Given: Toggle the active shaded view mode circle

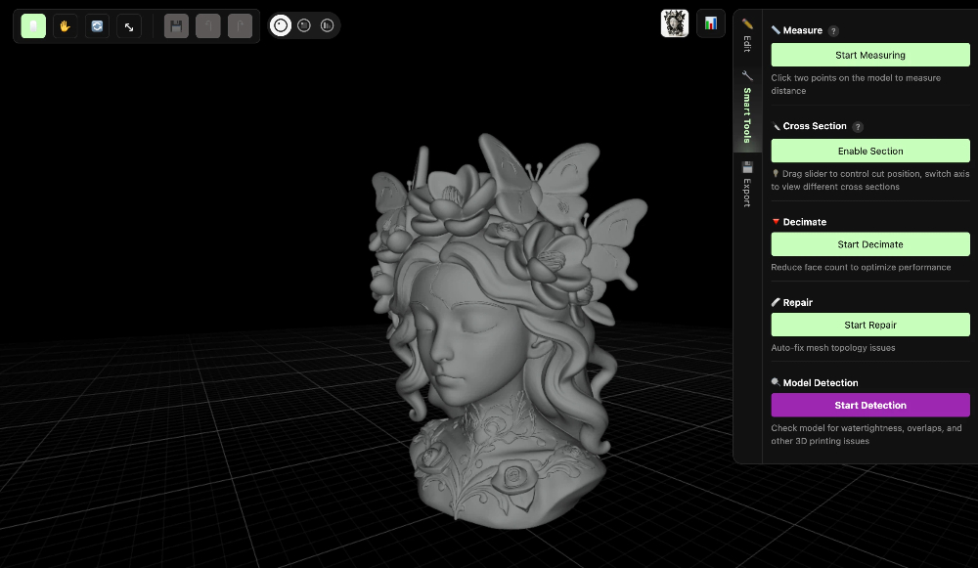Looking at the screenshot, I should click(281, 25).
